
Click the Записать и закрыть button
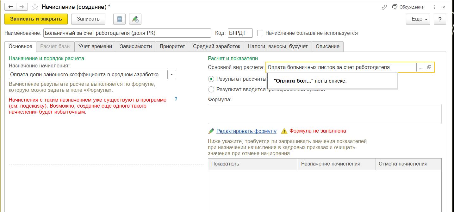coord(36,19)
